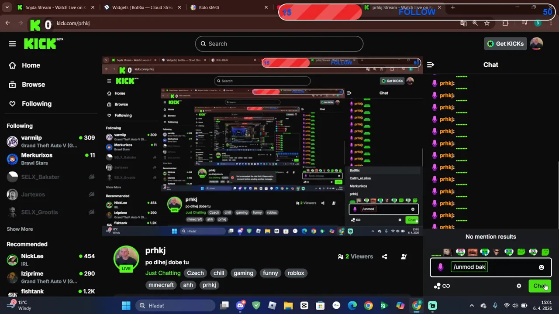
Task: Open fishtank recommended channel
Action: point(50,293)
